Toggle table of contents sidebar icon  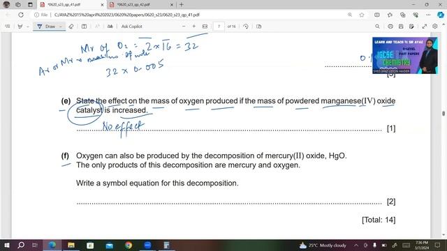(8, 26)
